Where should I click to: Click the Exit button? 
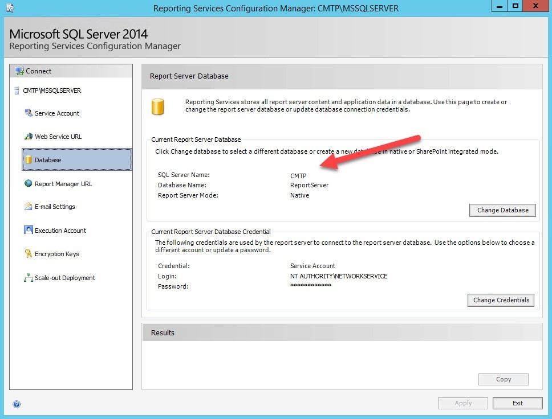click(x=518, y=403)
